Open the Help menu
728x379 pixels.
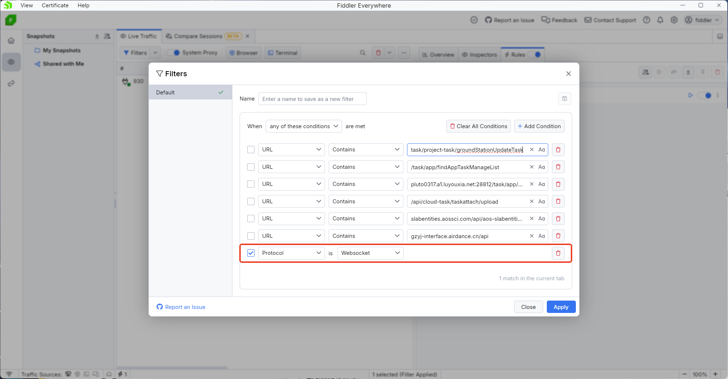tap(84, 5)
